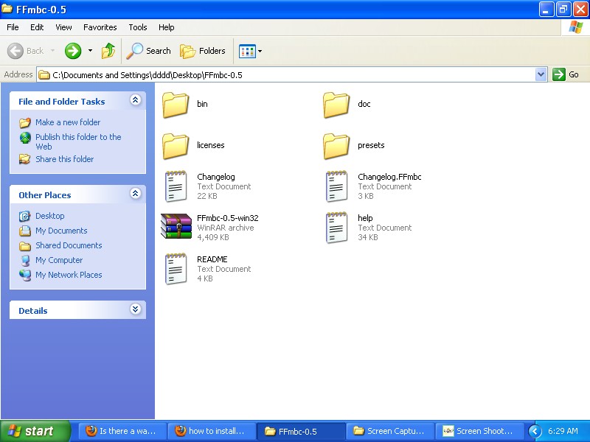
Task: Click the Windows Start button
Action: tap(35, 431)
